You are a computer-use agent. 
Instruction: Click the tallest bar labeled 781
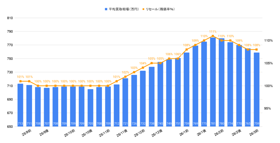point(213,82)
